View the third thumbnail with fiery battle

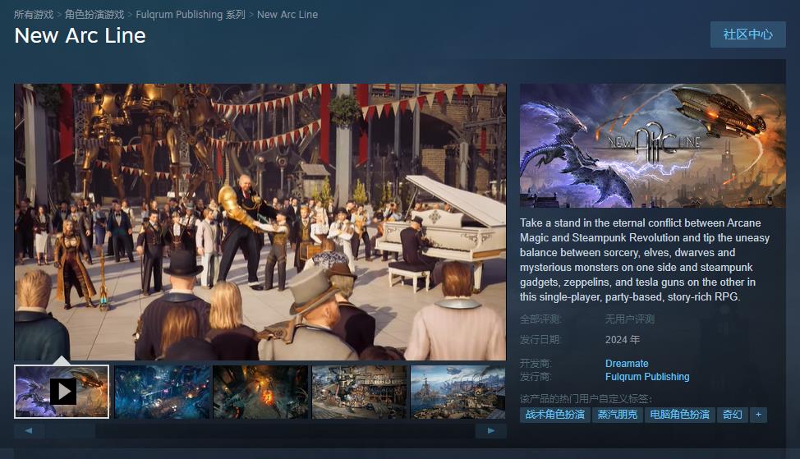tap(260, 392)
